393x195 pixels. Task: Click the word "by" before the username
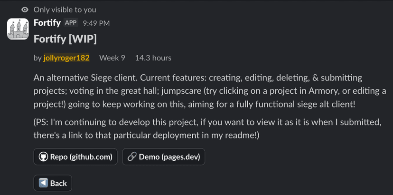click(x=37, y=58)
